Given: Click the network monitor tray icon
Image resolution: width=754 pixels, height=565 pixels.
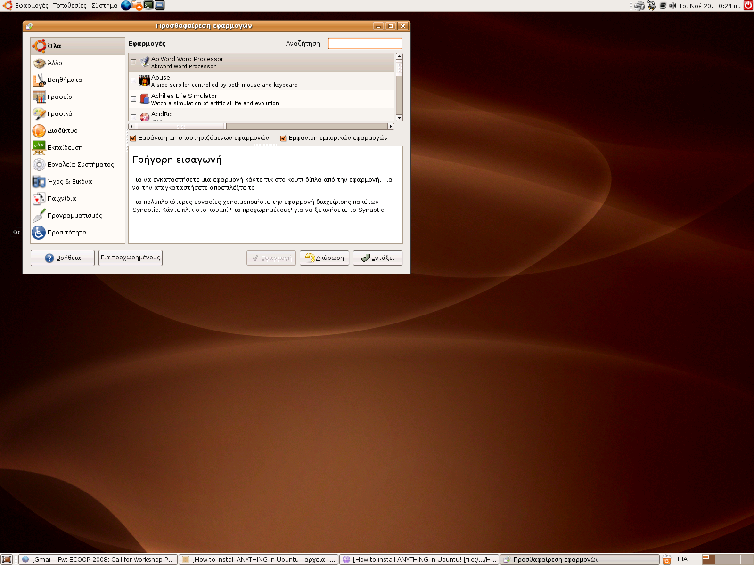Looking at the screenshot, I should [663, 6].
